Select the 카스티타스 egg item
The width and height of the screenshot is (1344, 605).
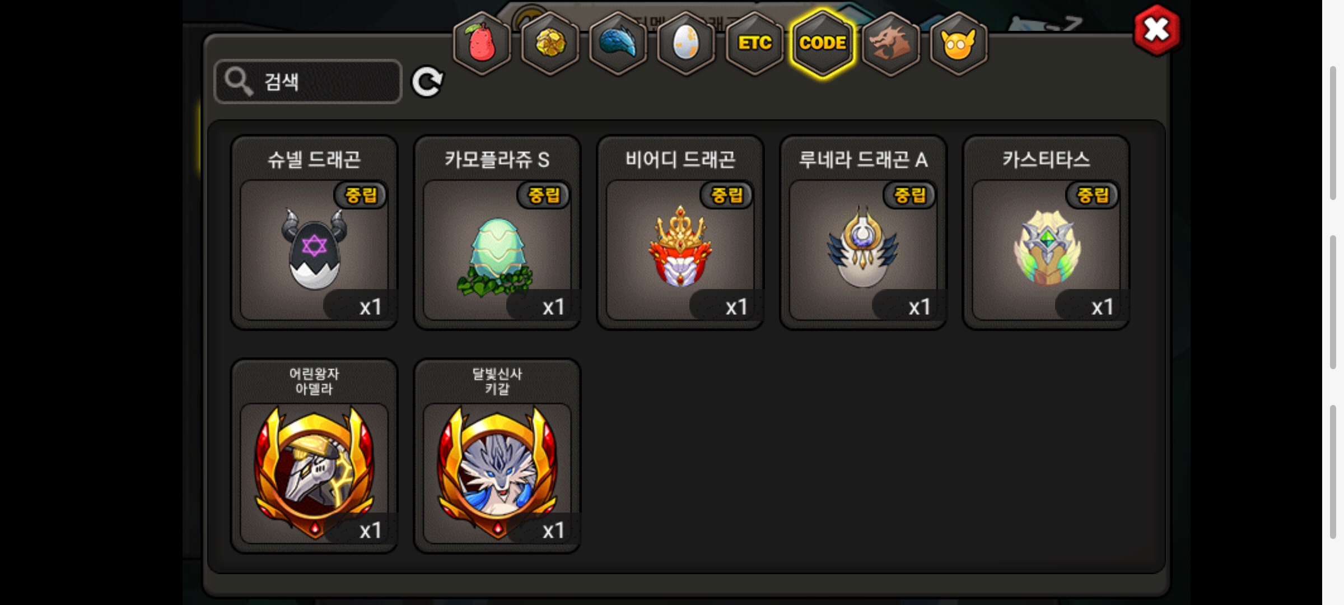click(x=1046, y=232)
